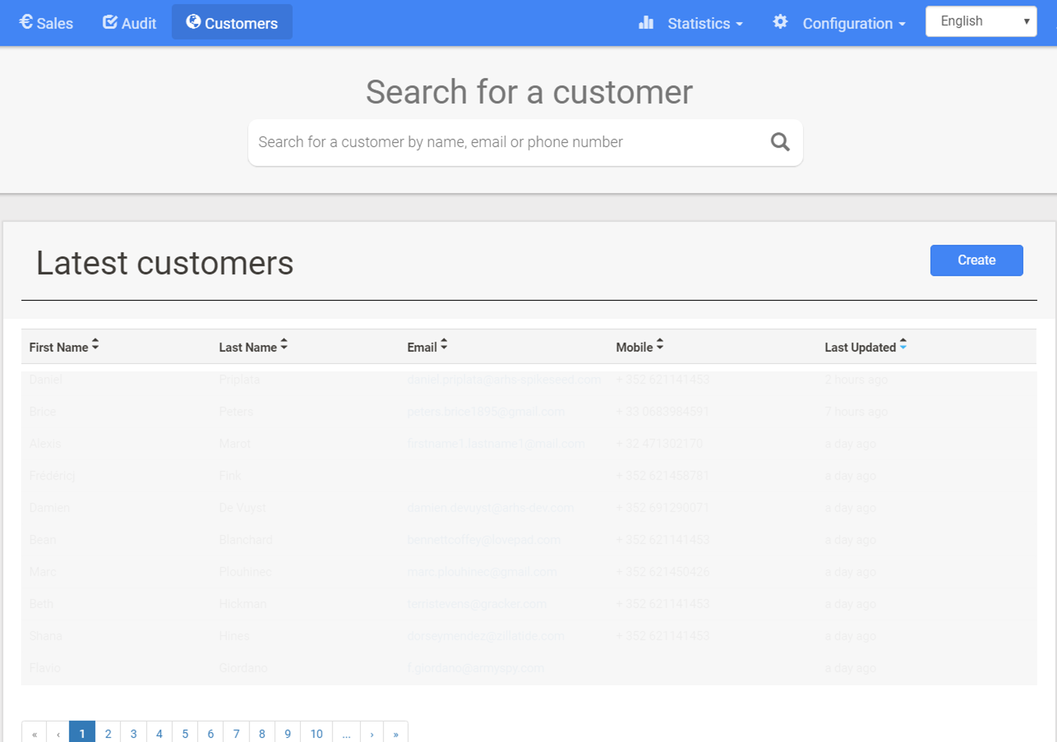Viewport: 1057px width, 742px height.
Task: Click inside the customer search field
Action: pyautogui.click(x=462, y=142)
